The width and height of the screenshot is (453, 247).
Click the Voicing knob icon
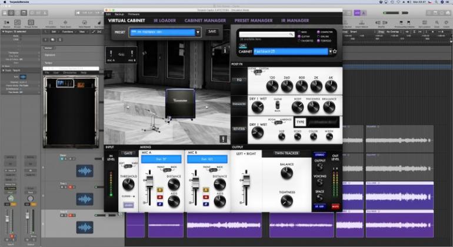coord(319,182)
